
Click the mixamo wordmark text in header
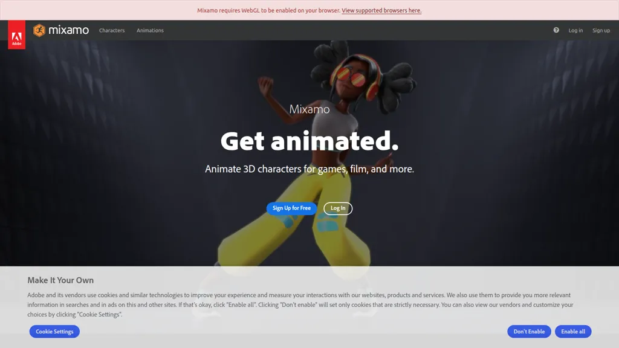pos(69,30)
